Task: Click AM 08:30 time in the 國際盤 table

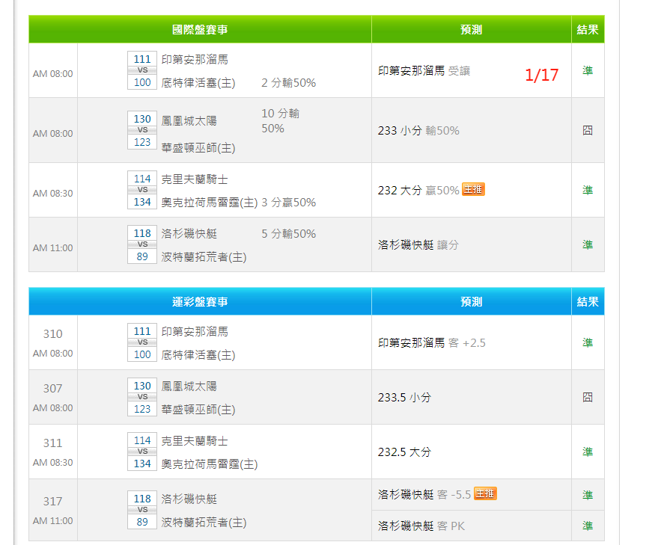Action: (52, 194)
